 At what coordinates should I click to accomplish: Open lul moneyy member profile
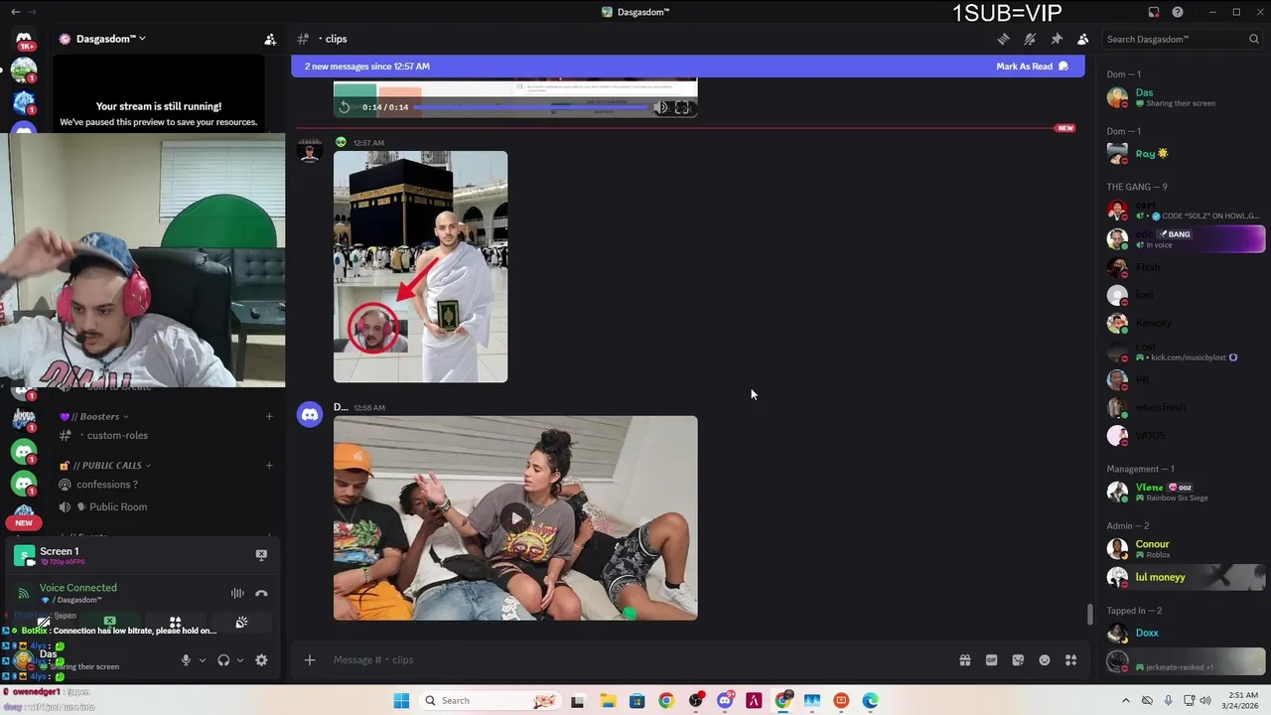pyautogui.click(x=1185, y=577)
